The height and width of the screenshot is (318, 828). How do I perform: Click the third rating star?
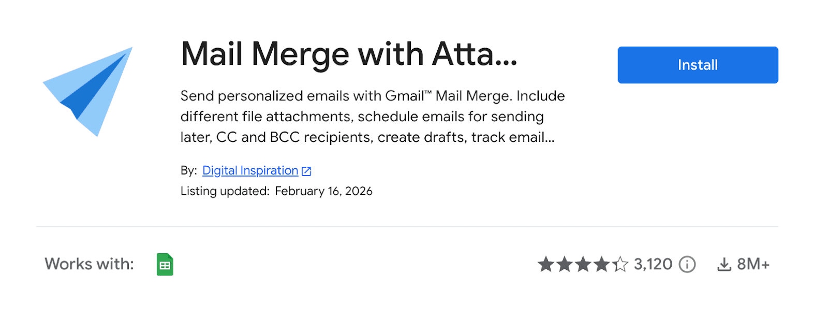click(x=583, y=265)
